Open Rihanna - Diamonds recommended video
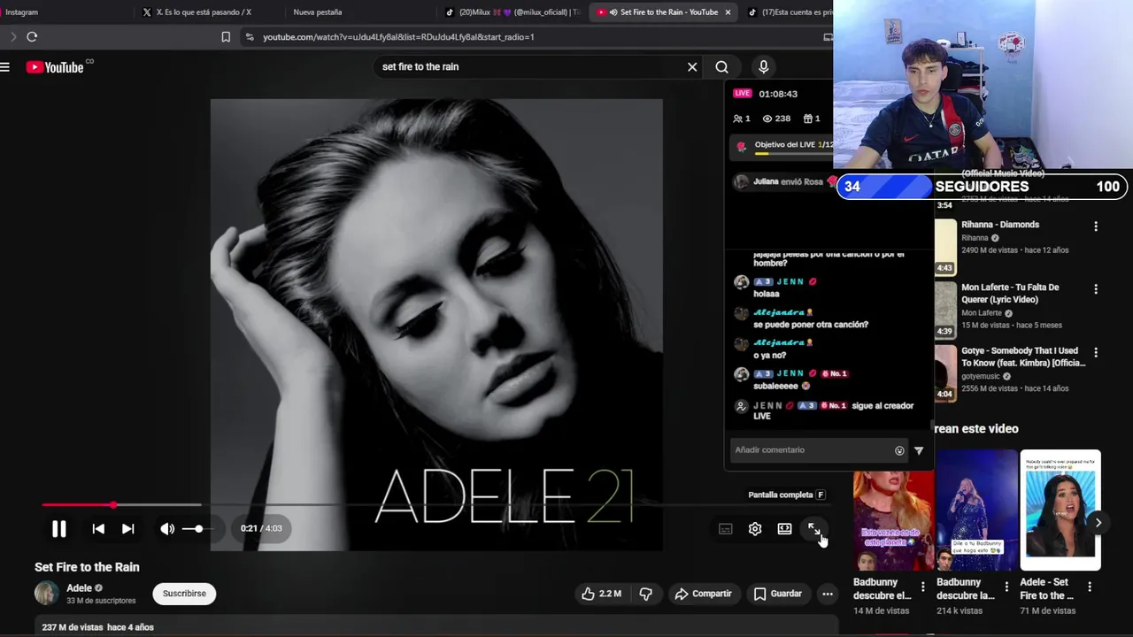 point(1000,225)
